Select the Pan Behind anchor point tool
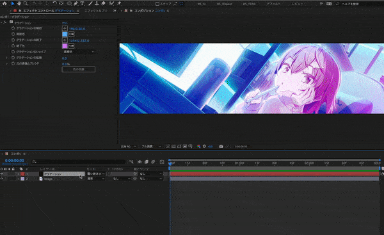Image resolution: width=384 pixels, height=235 pixels. pos(61,3)
